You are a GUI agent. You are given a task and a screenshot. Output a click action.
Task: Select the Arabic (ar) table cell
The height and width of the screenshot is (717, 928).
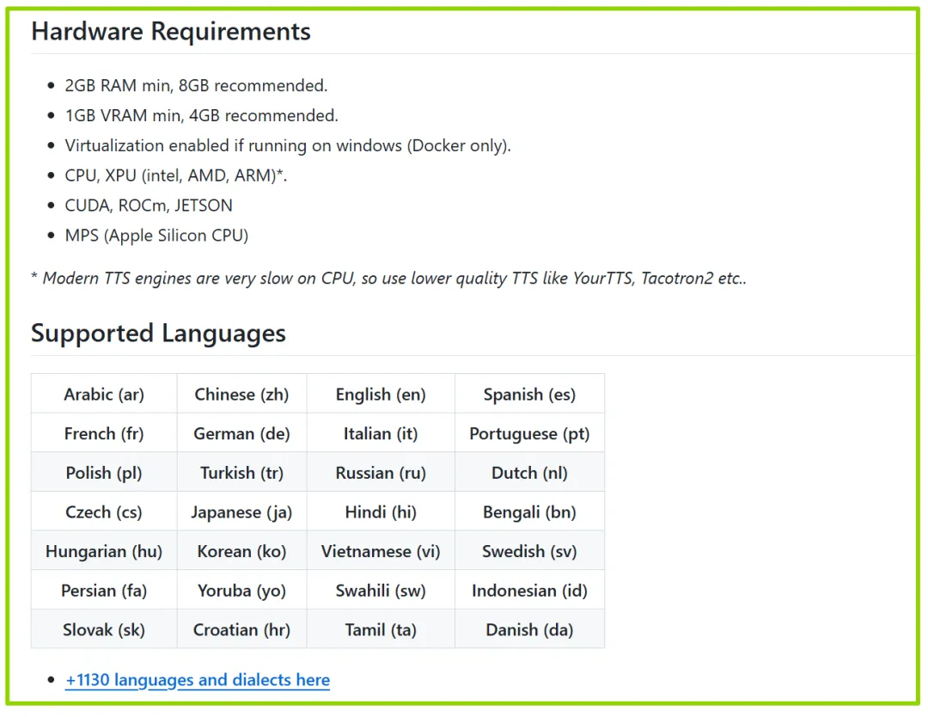coord(104,395)
